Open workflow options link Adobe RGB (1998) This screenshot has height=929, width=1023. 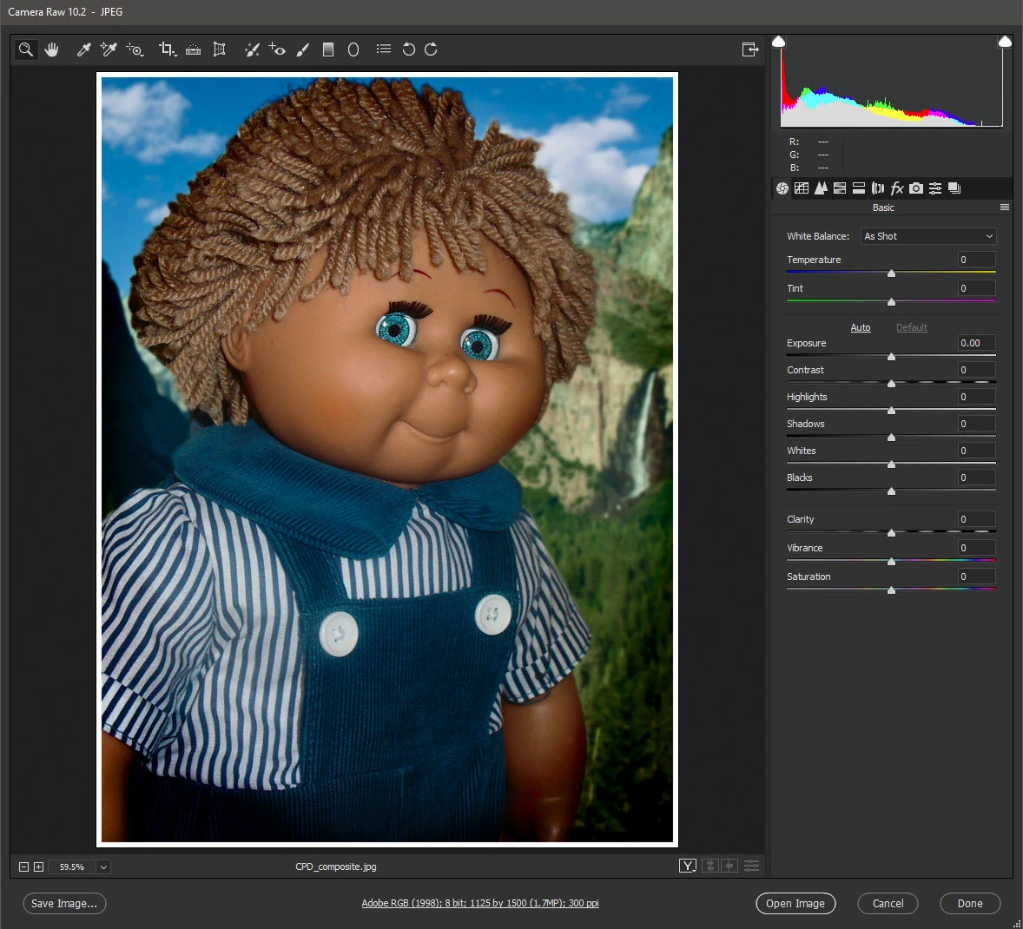[480, 904]
